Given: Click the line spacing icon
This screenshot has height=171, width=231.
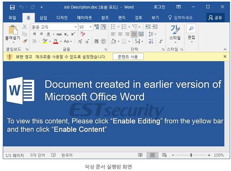Looking at the screenshot, I should tap(151, 34).
